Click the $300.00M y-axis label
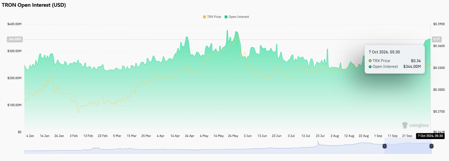Screen dimensions: 449x161 click(15, 51)
